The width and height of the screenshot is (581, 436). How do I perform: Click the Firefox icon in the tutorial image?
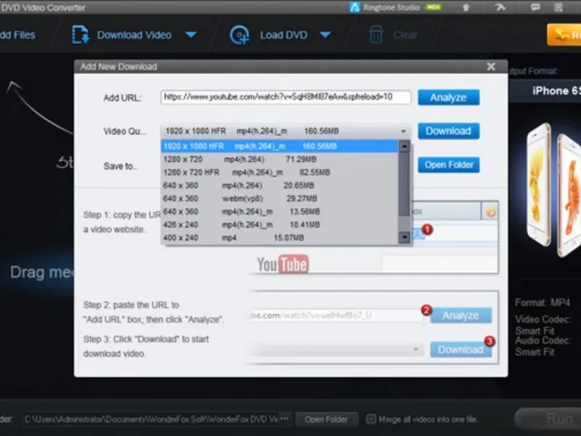pos(491,211)
